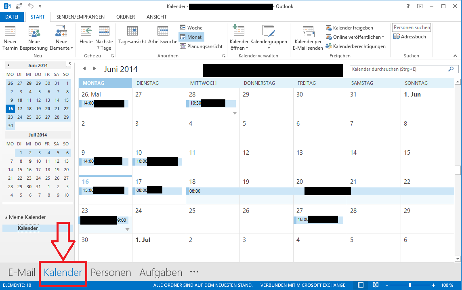Viewport: 462px width, 290px height.
Task: Create a Neue Besprechung from ribbon
Action: pyautogui.click(x=34, y=32)
